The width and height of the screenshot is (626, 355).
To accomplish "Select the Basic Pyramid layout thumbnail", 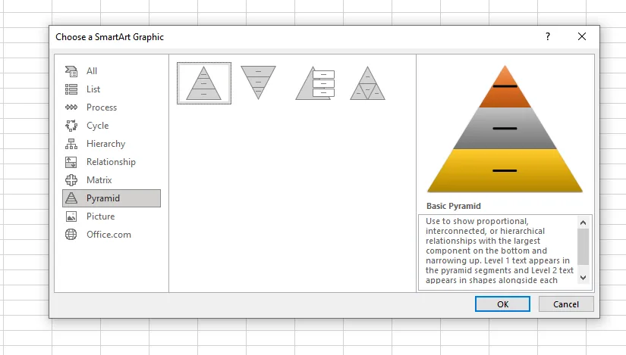I will click(x=203, y=83).
